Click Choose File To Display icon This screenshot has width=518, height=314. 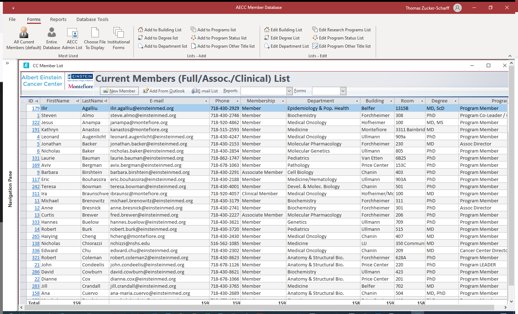pos(95,38)
